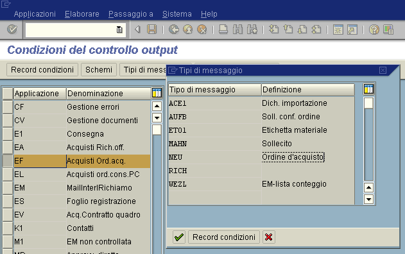Click the Create new session icon

338,30
